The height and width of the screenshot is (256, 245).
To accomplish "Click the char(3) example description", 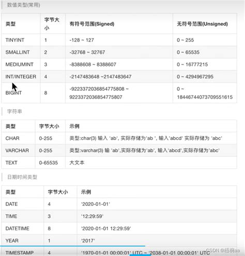I will click(x=146, y=138).
